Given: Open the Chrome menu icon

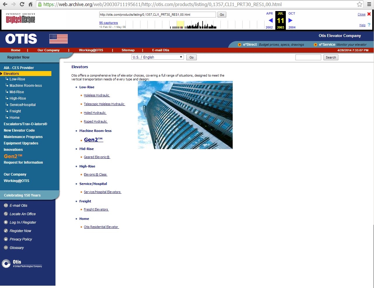Looking at the screenshot, I should (369, 4).
